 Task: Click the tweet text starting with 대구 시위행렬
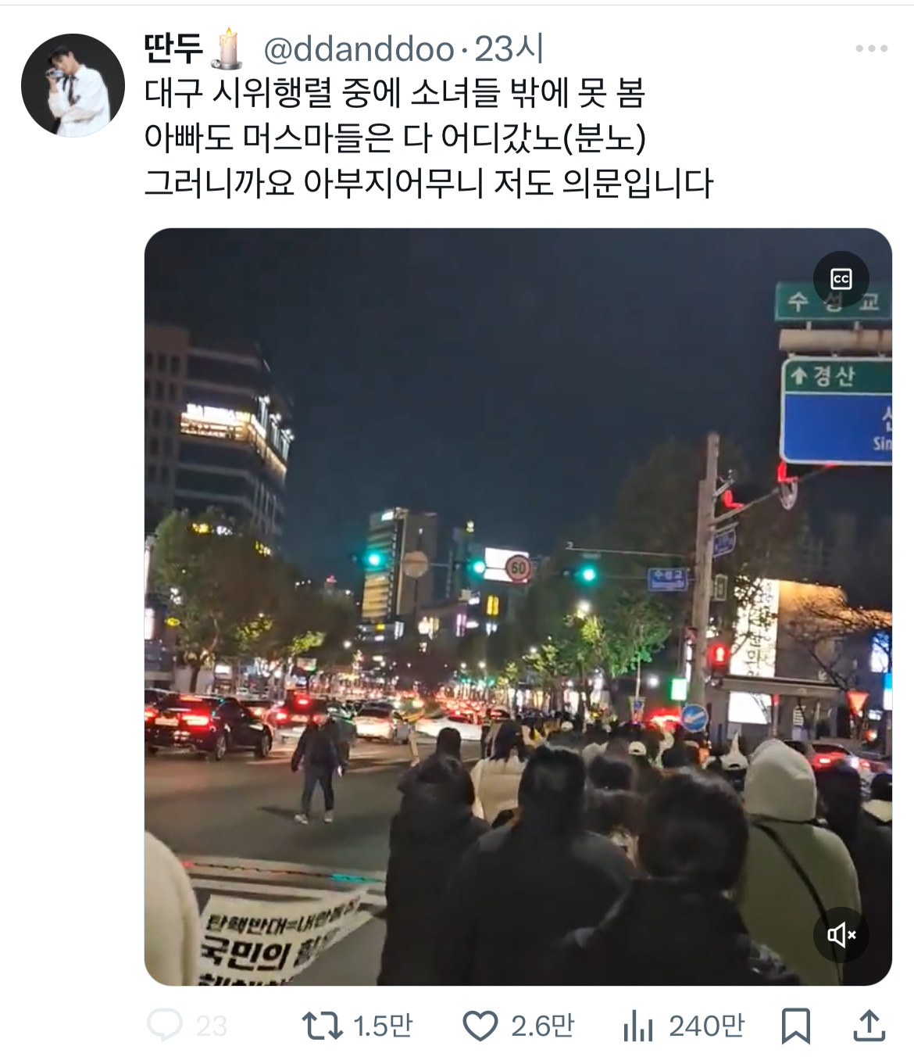click(428, 138)
